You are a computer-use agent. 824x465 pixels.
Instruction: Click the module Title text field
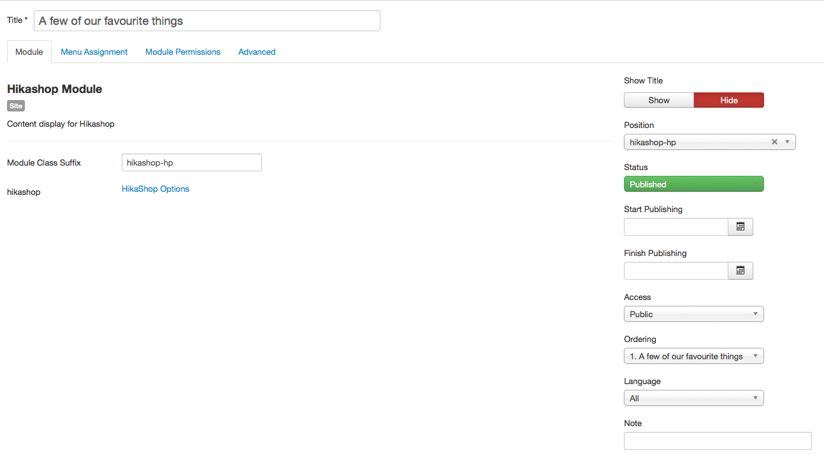pos(207,21)
